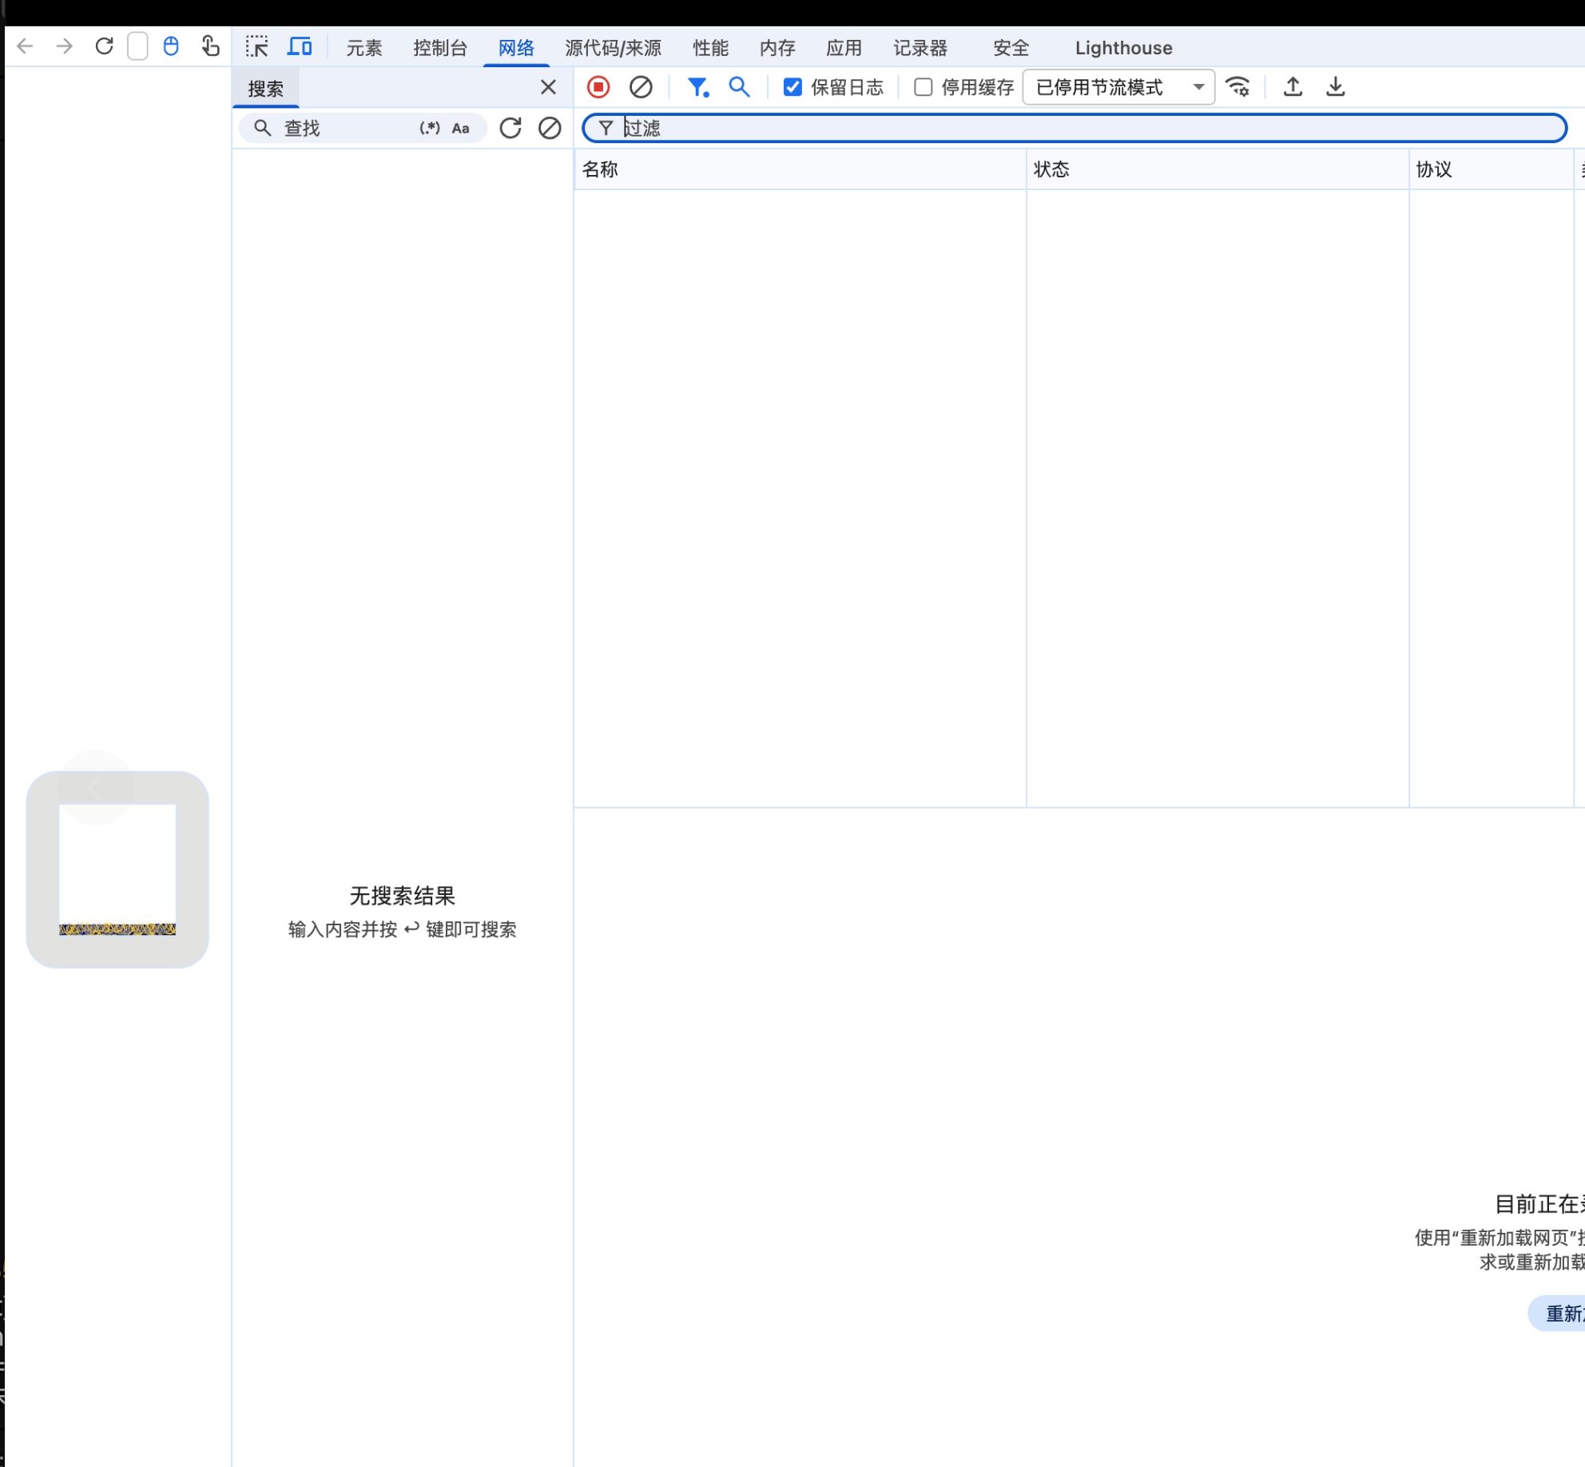Click the blue network search magnifier
Image resolution: width=1585 pixels, height=1467 pixels.
point(740,87)
